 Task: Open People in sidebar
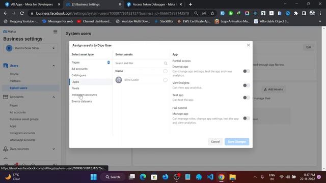click(14, 74)
